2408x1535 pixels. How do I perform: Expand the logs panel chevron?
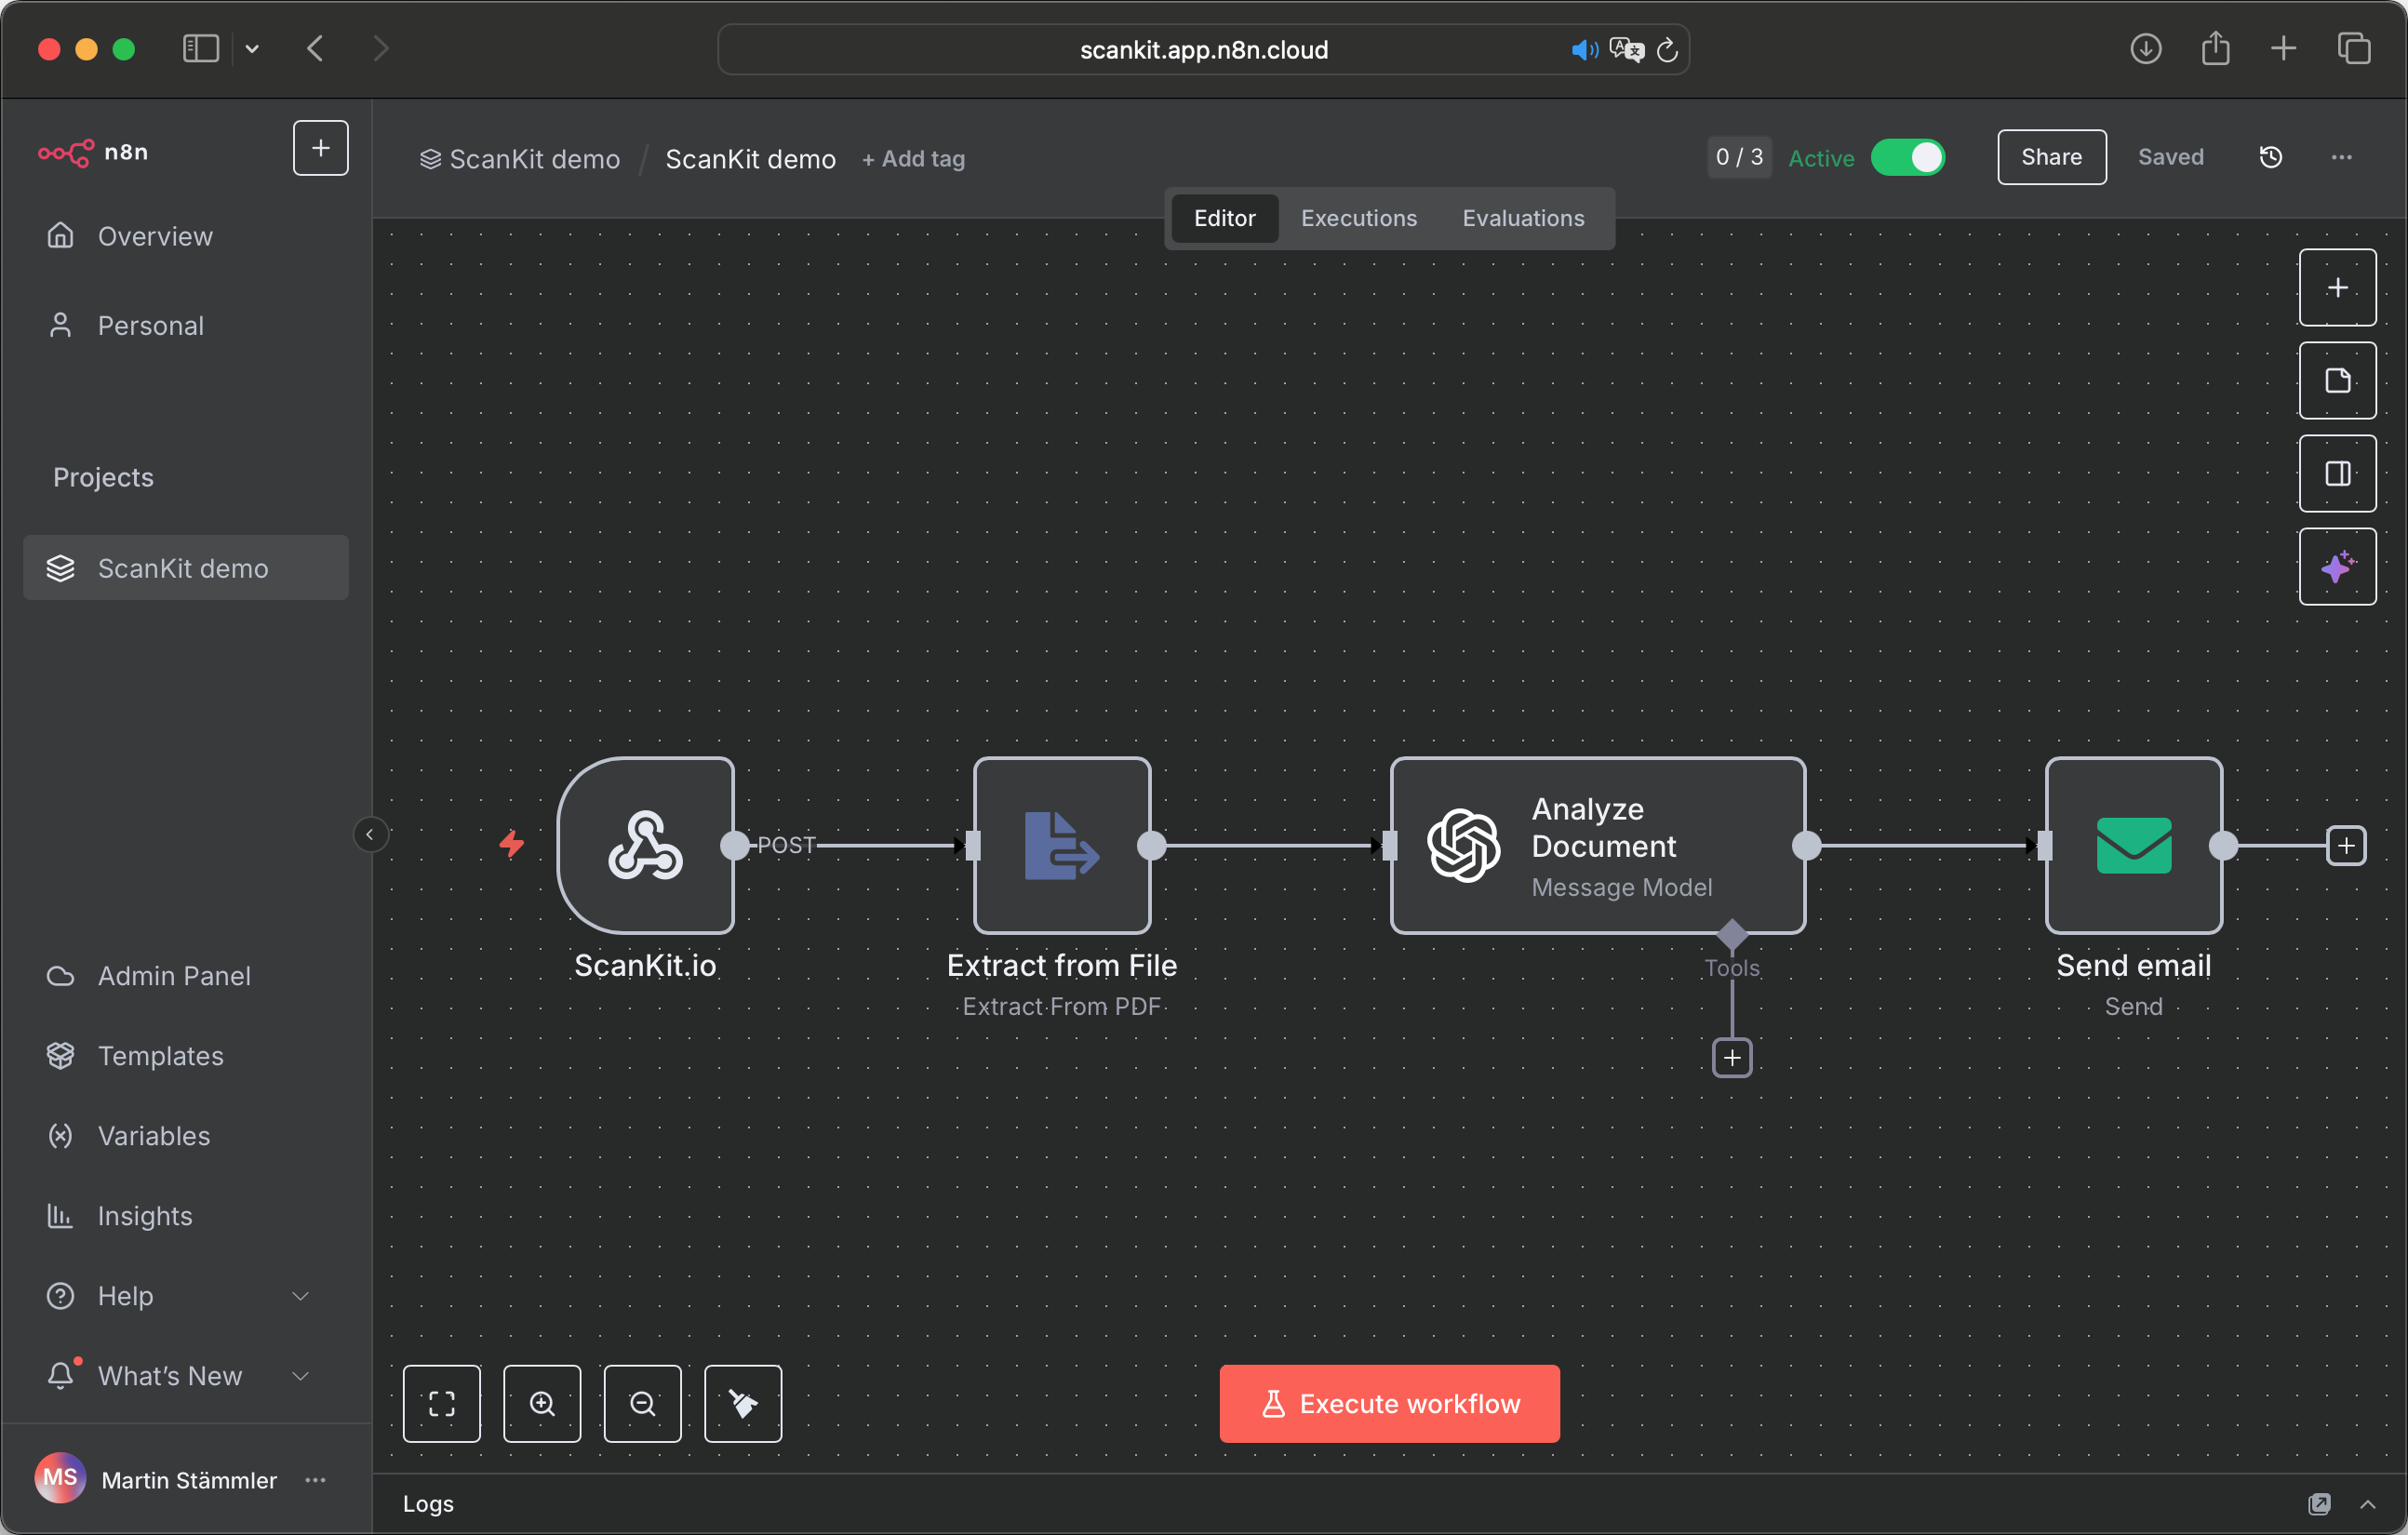(x=2367, y=1503)
